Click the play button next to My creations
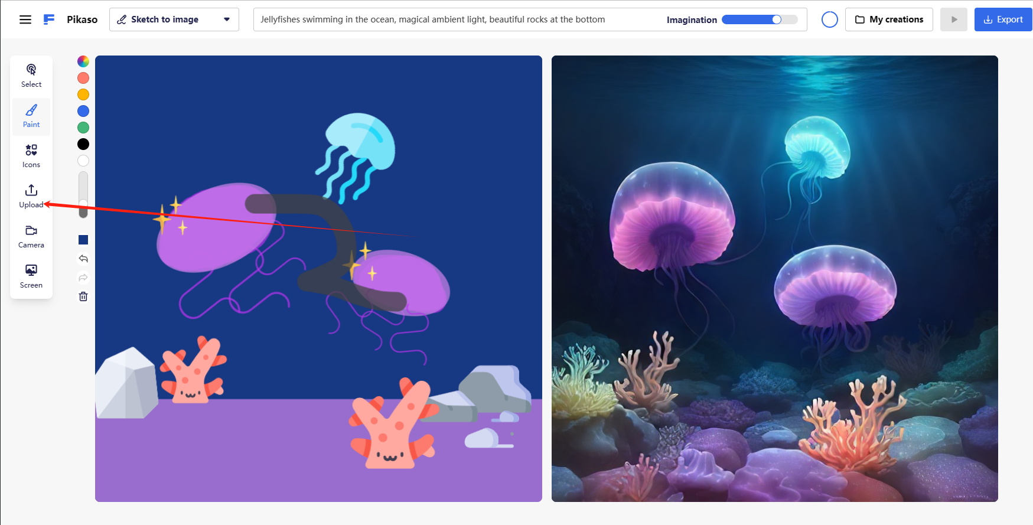The height and width of the screenshot is (525, 1033). [x=954, y=19]
